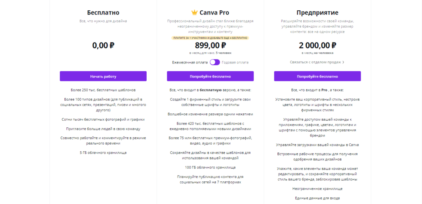Click "Попробуйте бесплатно" under Предприятие
The width and height of the screenshot is (422, 204).
tap(317, 76)
